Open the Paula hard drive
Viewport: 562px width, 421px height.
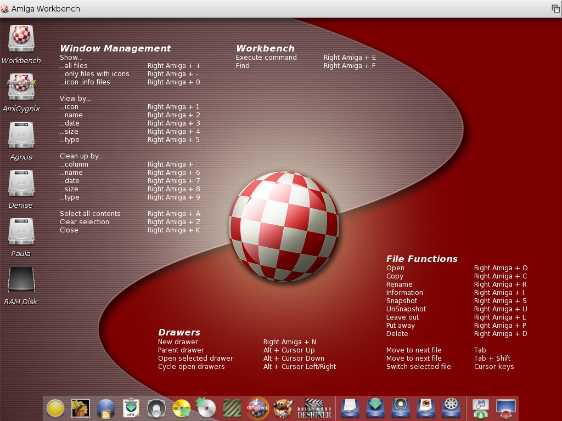tap(21, 232)
